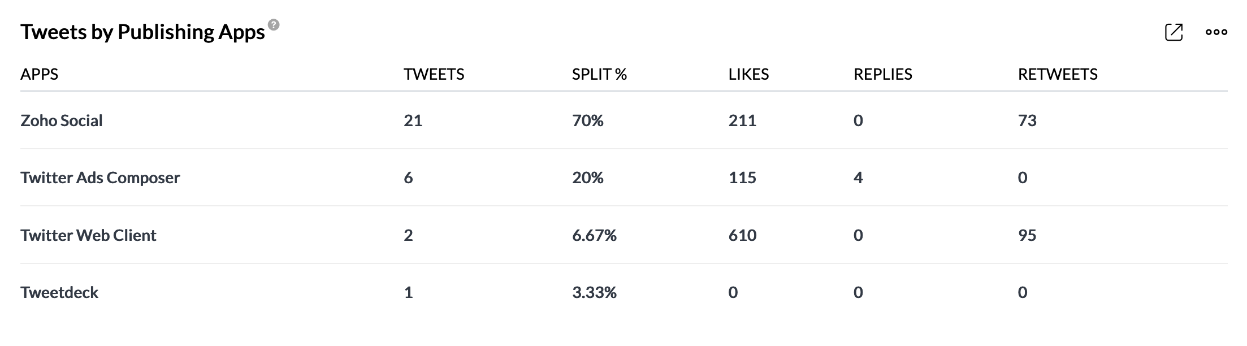The width and height of the screenshot is (1247, 346).
Task: Click the 70% split value
Action: click(x=587, y=120)
